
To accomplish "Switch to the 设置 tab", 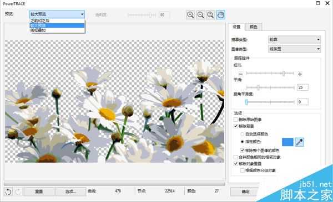I will 236,27.
